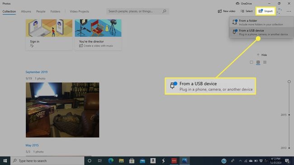Viewport: 294px width, 165px height.
Task: Open the blue help icon in tray
Action: (x=224, y=160)
